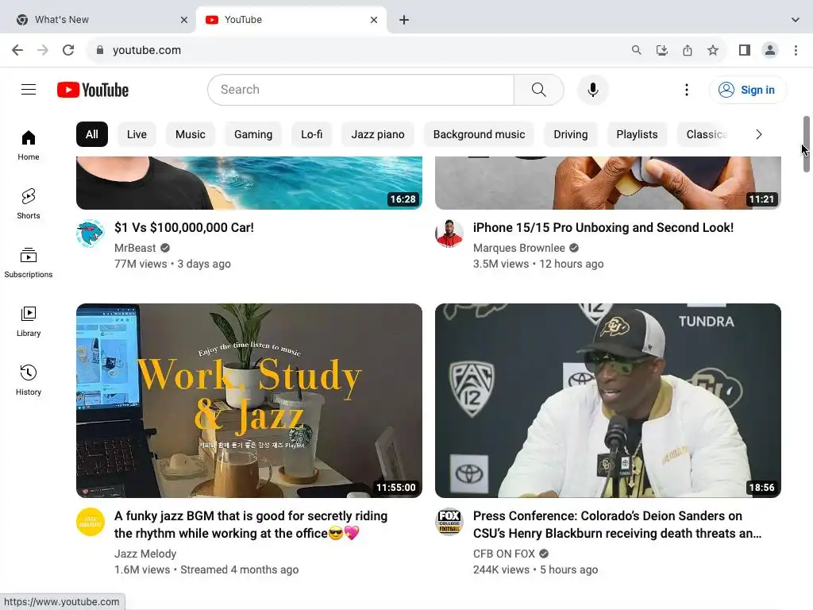Click the search magnifier button

click(x=539, y=90)
